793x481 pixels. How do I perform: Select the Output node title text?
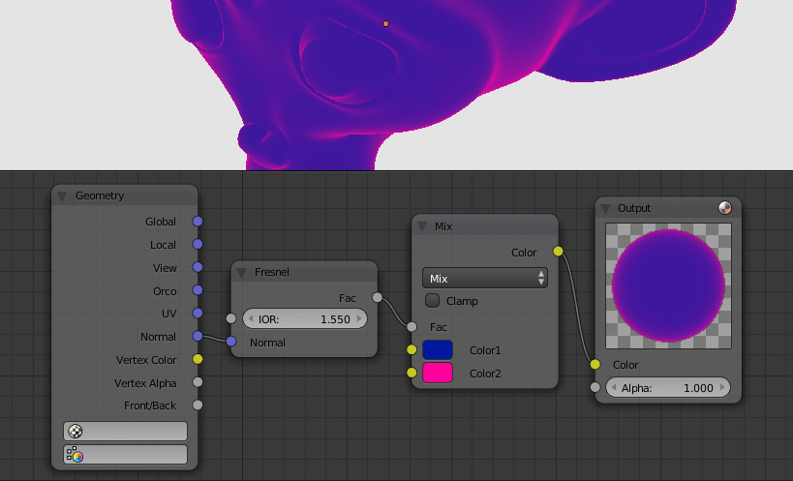[634, 209]
